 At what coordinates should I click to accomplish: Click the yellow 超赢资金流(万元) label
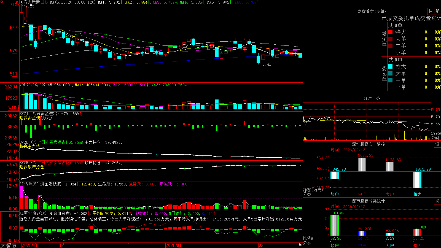click(36, 118)
